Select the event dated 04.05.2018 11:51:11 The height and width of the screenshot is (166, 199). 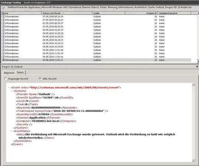tap(96, 60)
